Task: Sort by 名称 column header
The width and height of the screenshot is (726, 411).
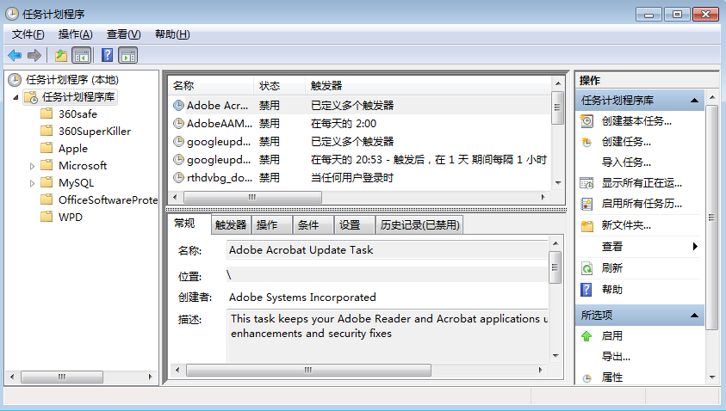Action: point(211,85)
